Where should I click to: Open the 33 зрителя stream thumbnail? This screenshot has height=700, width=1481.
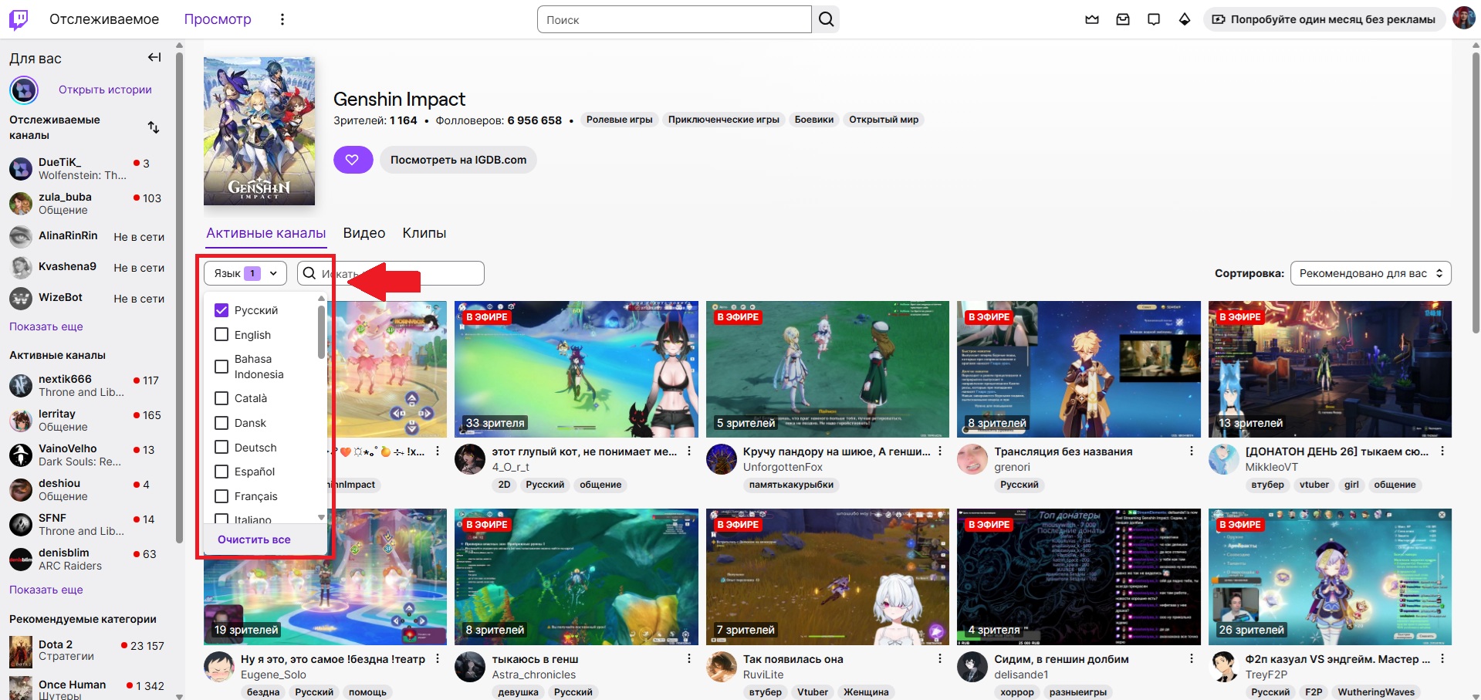(577, 369)
